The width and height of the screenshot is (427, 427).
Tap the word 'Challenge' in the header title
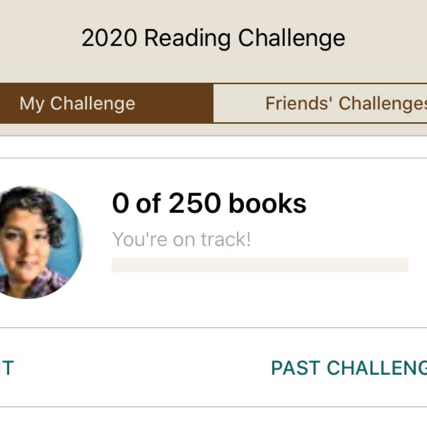click(291, 38)
